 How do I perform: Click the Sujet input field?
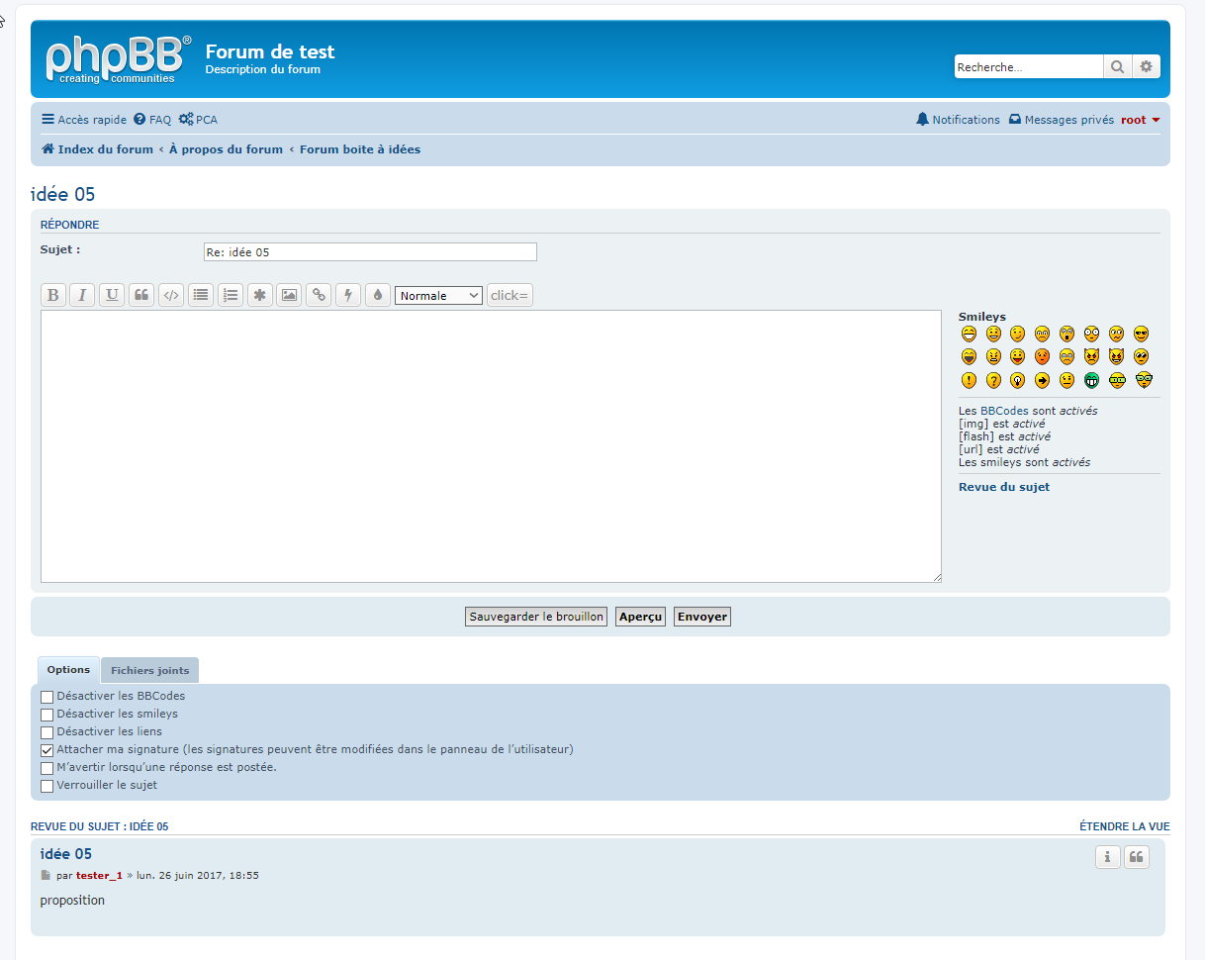pyautogui.click(x=370, y=252)
